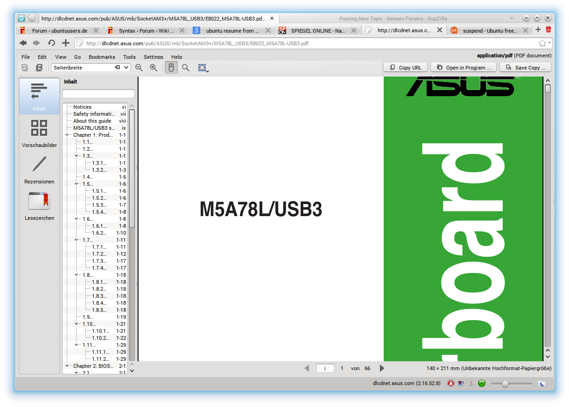569x407 pixels.
Task: Go forward with the browser forward arrow
Action: click(x=37, y=43)
